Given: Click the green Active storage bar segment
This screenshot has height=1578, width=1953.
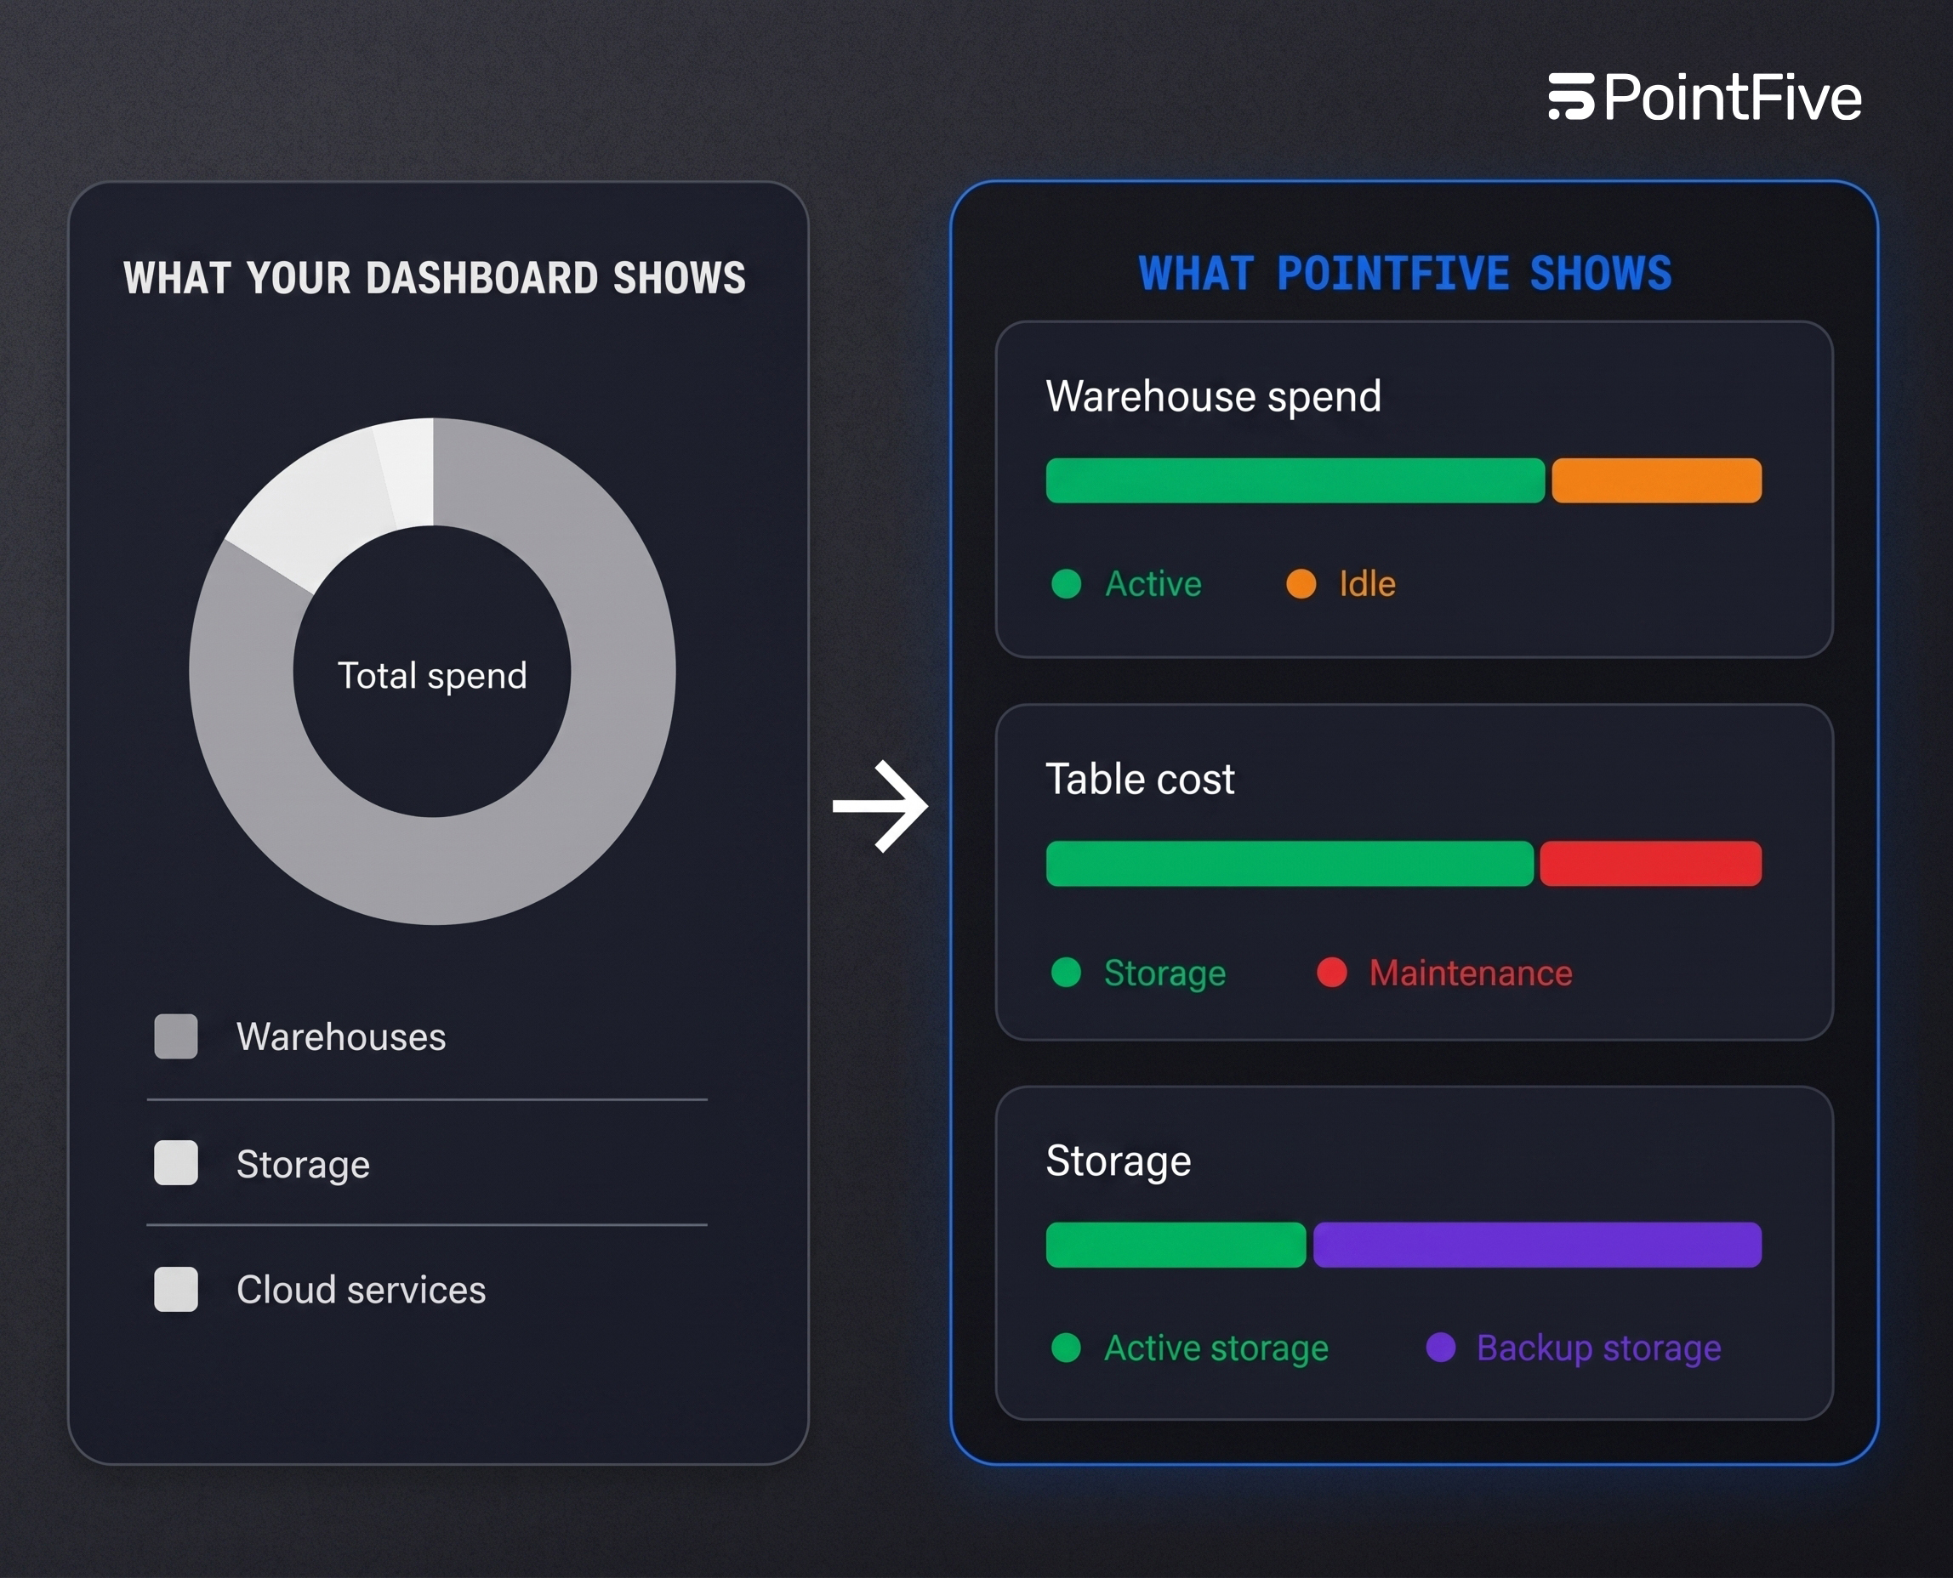Looking at the screenshot, I should click(1176, 1246).
